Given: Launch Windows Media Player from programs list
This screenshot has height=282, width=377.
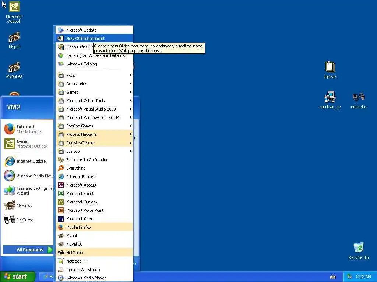Looking at the screenshot, I should 94,278.
